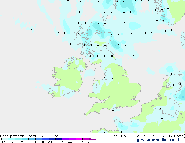Select the legend swatch between 15 and 20
The image size is (185, 143).
click(x=46, y=139)
